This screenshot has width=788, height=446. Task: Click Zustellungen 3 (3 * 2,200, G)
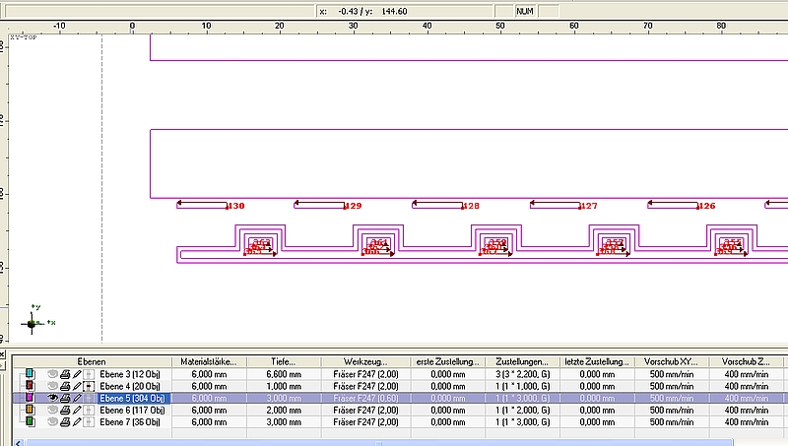pos(522,374)
